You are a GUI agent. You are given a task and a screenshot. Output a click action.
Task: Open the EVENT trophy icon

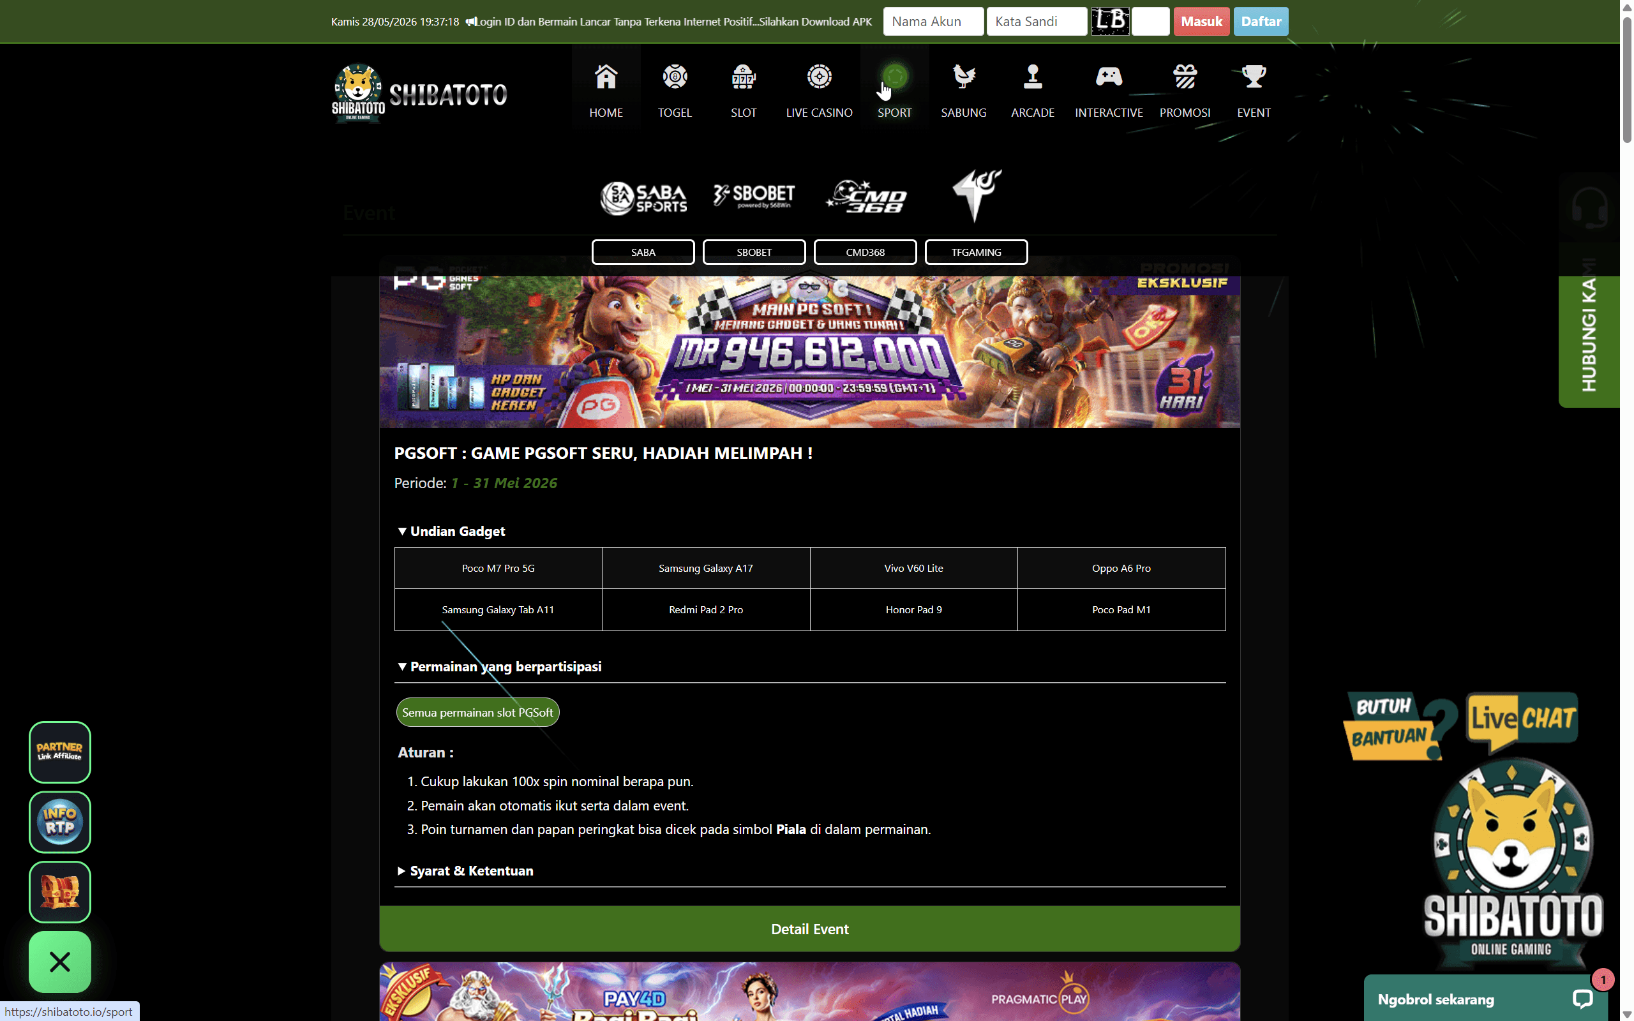[1254, 77]
